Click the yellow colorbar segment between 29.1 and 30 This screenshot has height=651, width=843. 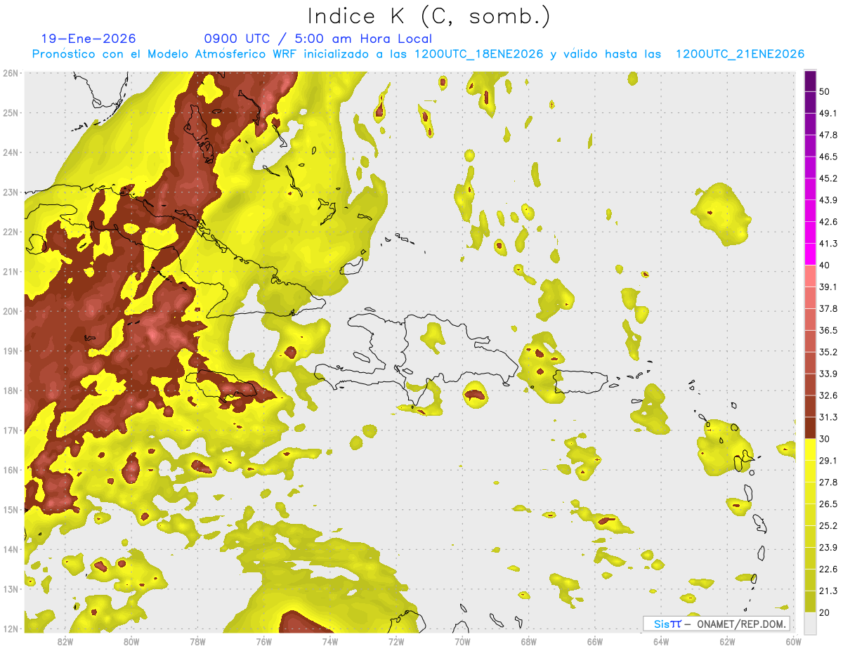tap(810, 450)
